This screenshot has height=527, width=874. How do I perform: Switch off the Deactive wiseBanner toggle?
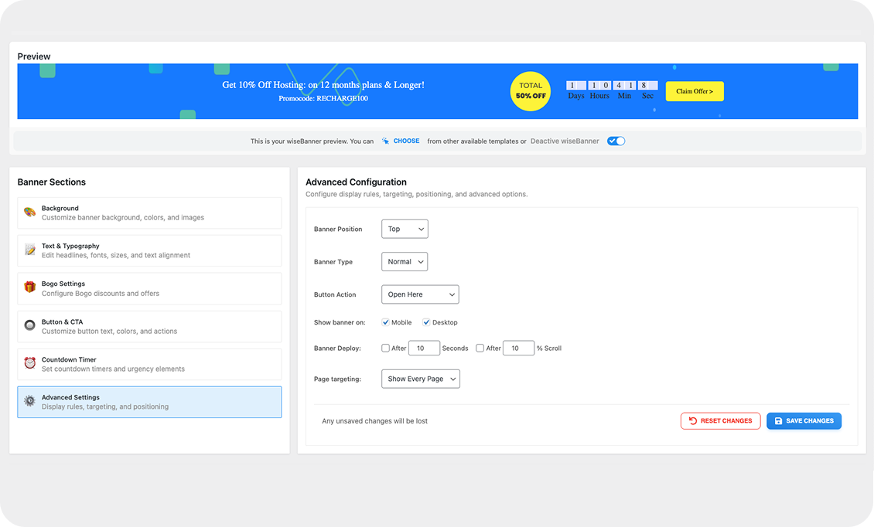pos(616,141)
